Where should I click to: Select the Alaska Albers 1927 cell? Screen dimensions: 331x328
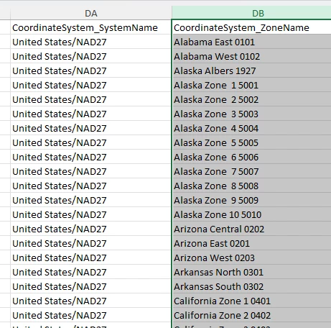click(x=251, y=70)
